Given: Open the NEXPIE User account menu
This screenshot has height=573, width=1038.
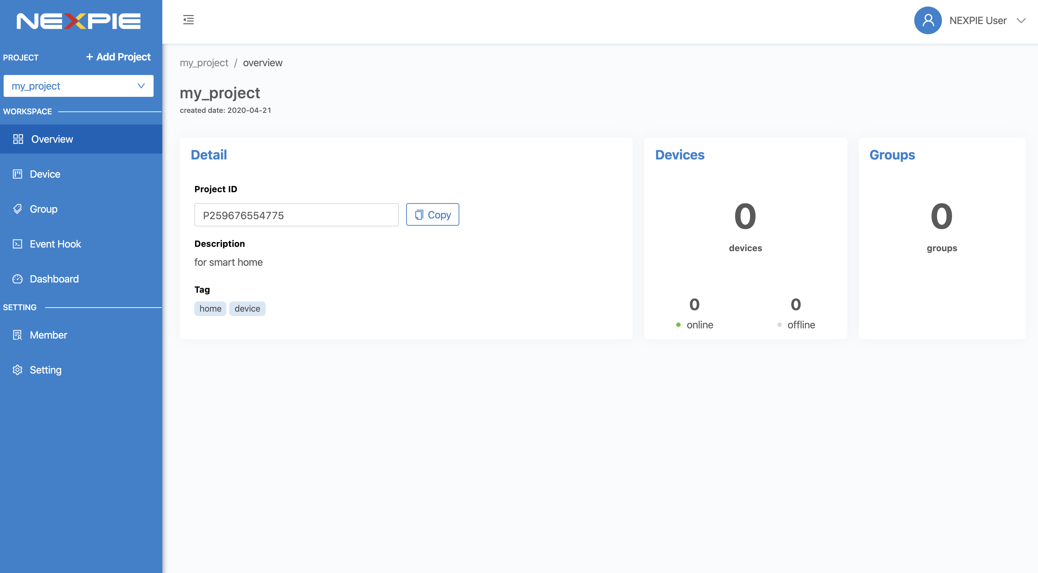Looking at the screenshot, I should [970, 20].
